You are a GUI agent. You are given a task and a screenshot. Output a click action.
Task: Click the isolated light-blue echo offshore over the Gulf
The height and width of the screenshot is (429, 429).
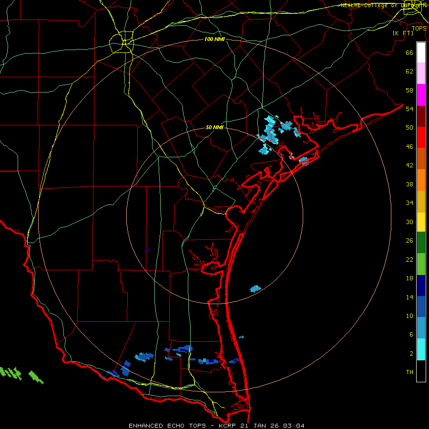[255, 289]
